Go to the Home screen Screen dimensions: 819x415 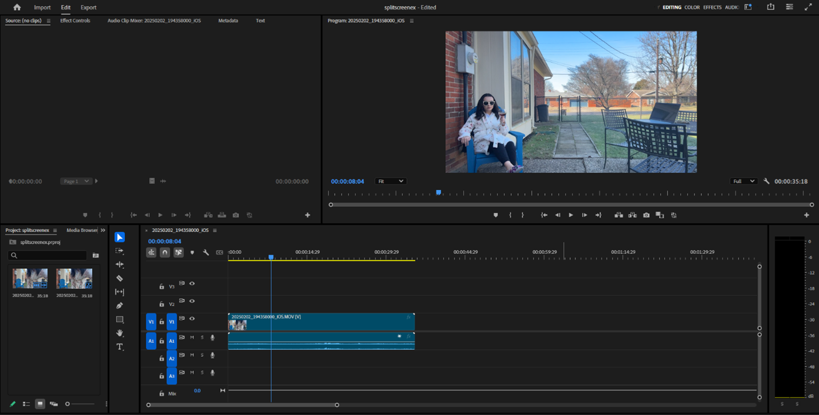coord(17,7)
